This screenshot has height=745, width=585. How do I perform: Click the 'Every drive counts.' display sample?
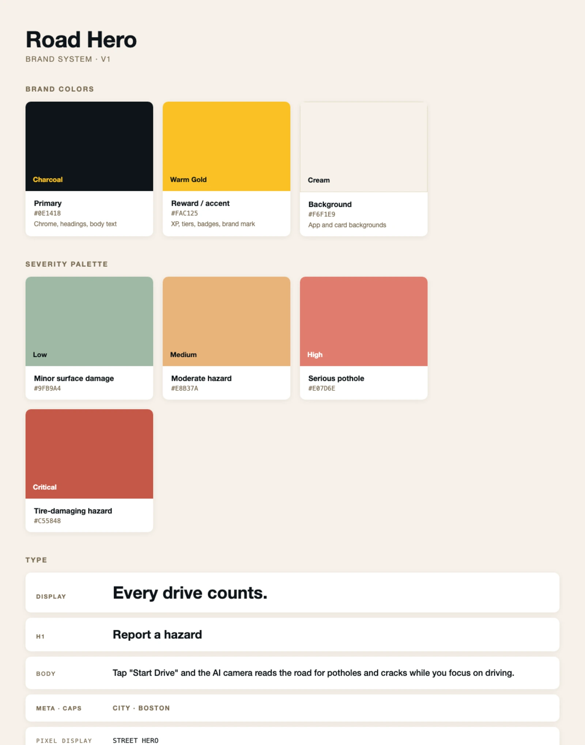190,593
